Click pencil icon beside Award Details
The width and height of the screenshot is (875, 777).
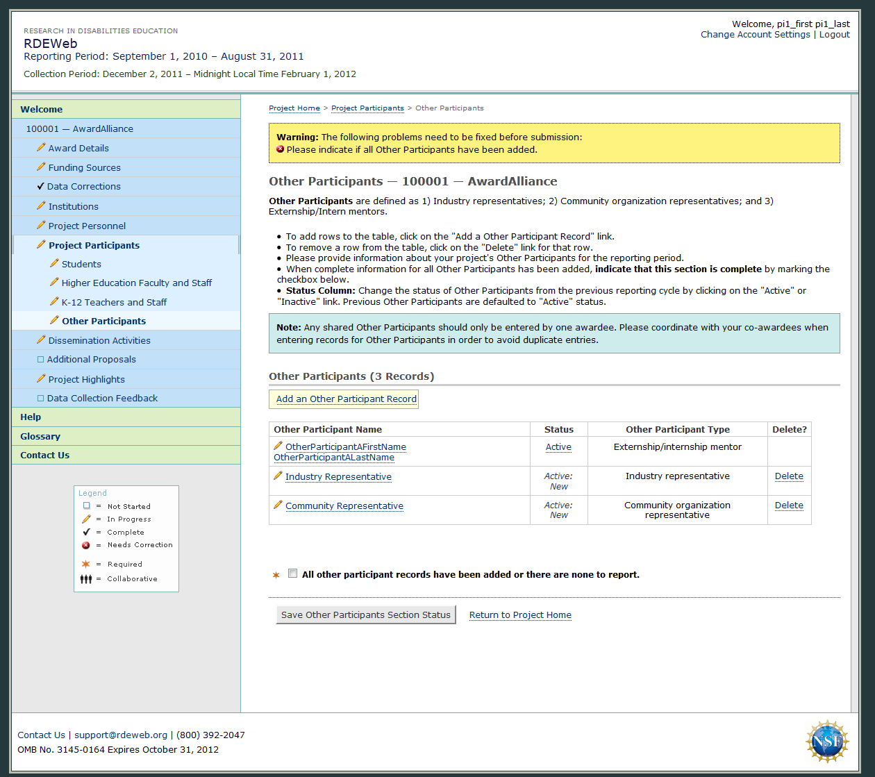tap(41, 148)
